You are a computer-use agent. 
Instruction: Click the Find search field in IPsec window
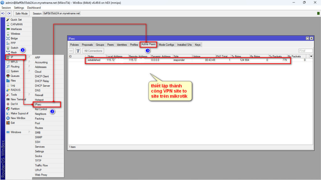(x=305, y=51)
